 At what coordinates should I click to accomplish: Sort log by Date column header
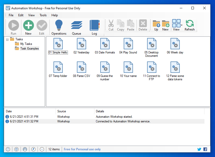(x=30, y=111)
